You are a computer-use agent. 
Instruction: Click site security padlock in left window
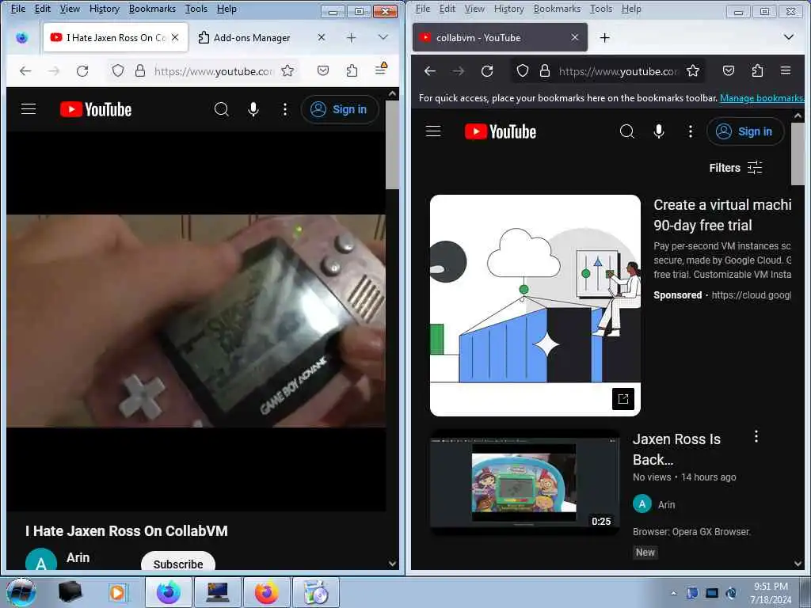[140, 70]
